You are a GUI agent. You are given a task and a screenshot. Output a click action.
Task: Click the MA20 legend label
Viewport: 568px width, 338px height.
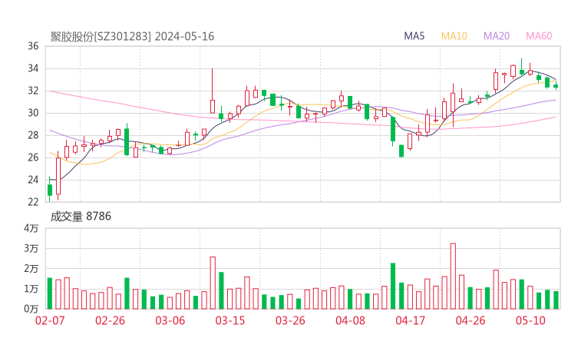point(497,36)
